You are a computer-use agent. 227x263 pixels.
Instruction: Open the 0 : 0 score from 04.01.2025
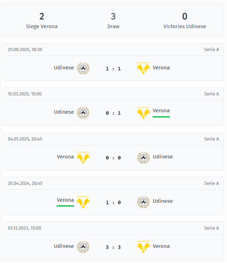pyautogui.click(x=113, y=158)
